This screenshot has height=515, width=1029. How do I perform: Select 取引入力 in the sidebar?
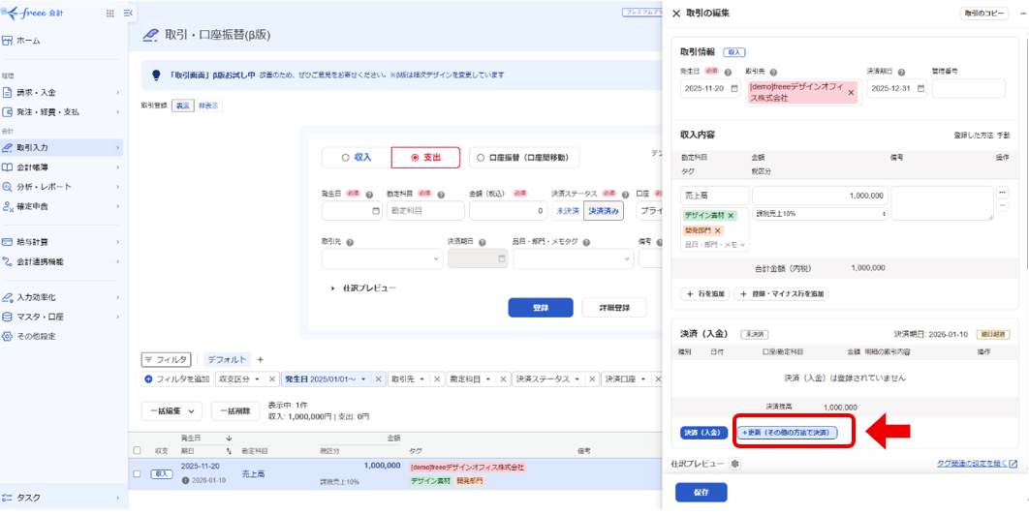62,147
